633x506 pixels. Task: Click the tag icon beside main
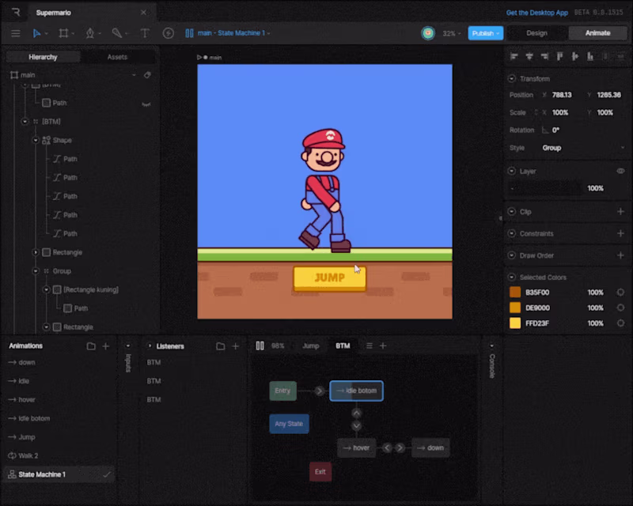tap(147, 75)
